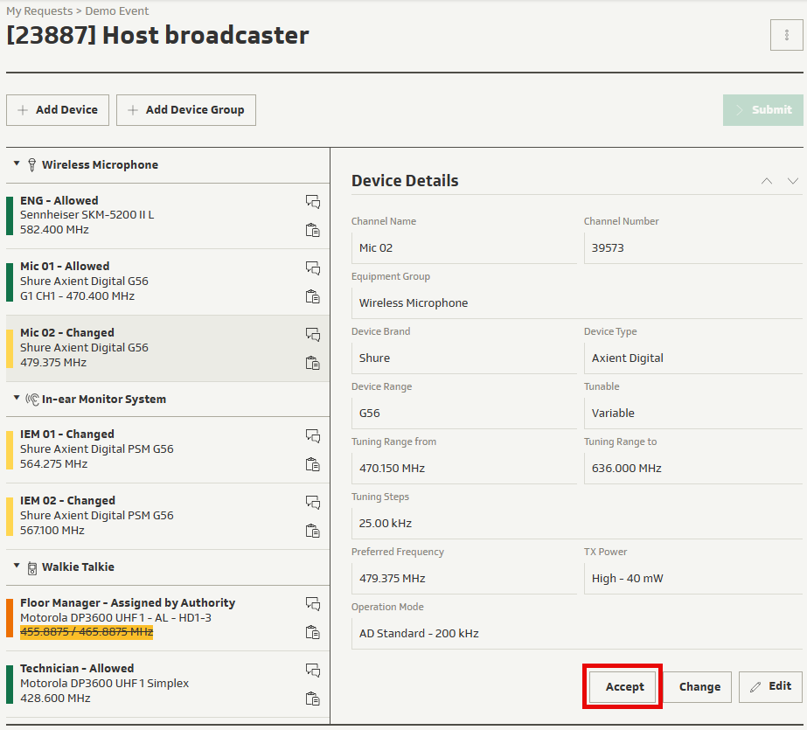Click the Preferred Frequency field

pyautogui.click(x=463, y=578)
